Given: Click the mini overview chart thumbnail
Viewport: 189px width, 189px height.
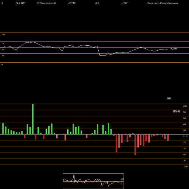Looking at the screenshot, I should point(93,181).
